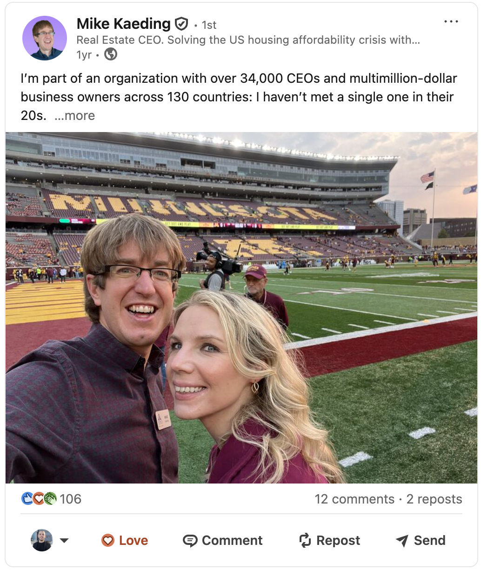
Task: Open the dropdown arrow beside own avatar
Action: coord(64,540)
